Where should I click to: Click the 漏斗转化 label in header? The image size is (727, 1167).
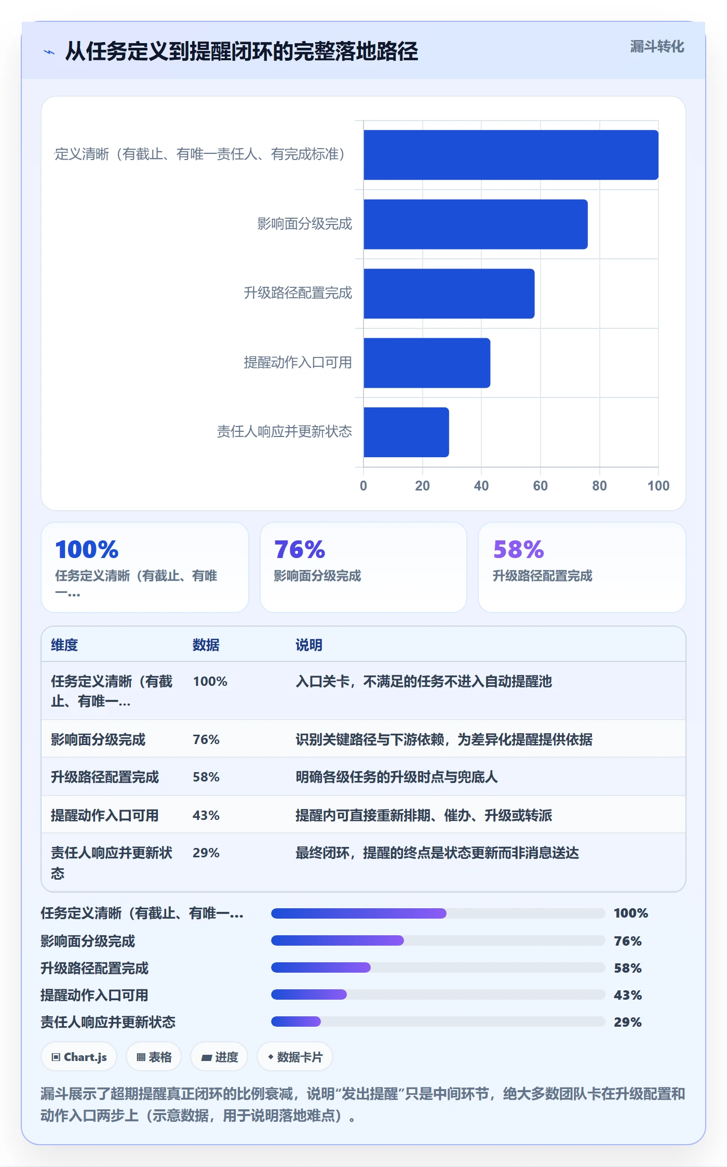657,47
